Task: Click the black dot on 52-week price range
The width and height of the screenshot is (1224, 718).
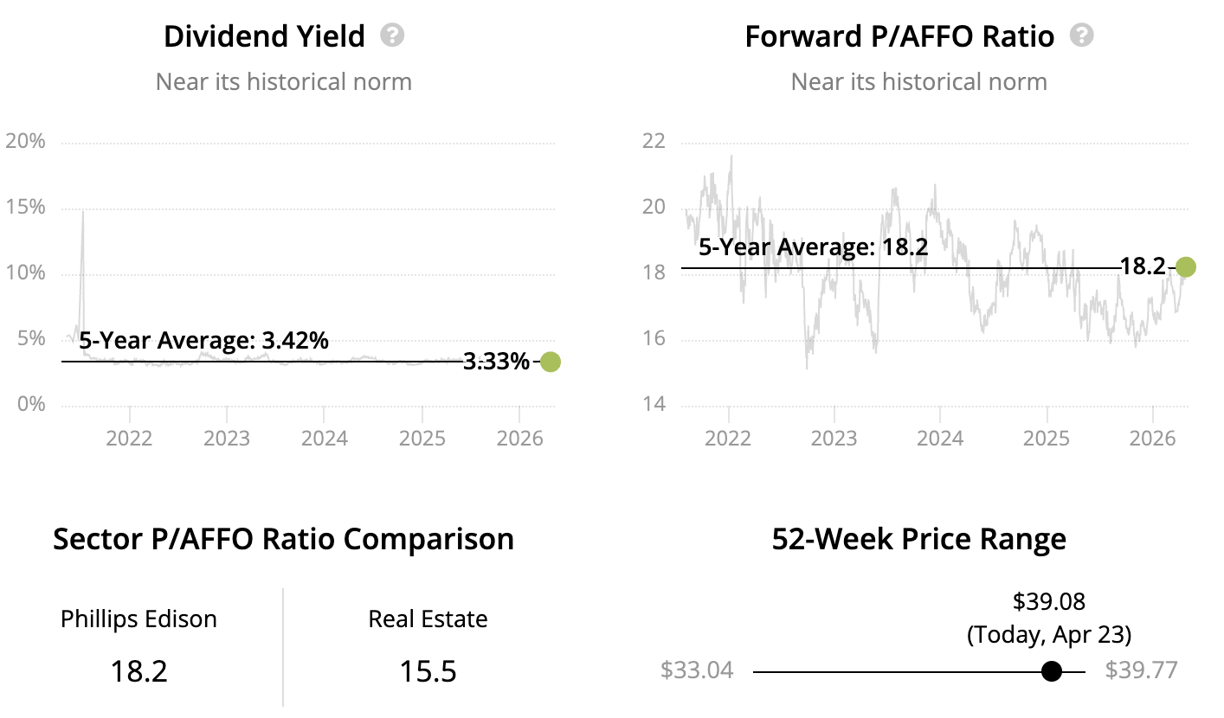Action: [x=1051, y=671]
